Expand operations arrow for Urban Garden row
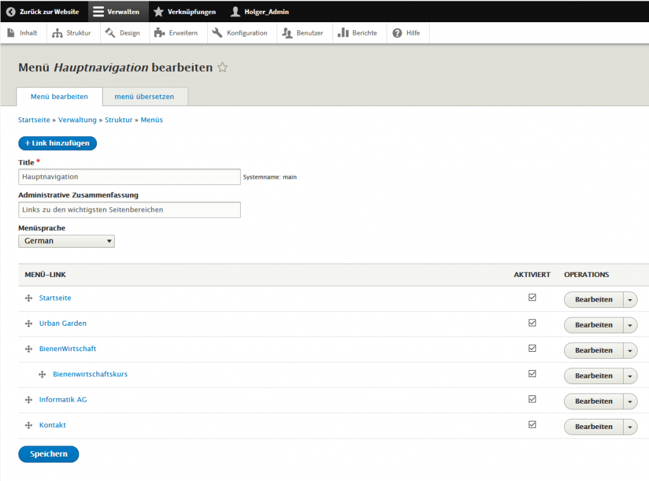 pos(630,325)
